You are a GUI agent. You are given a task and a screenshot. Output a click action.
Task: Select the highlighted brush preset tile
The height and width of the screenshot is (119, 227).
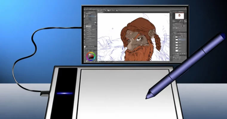[88, 26]
